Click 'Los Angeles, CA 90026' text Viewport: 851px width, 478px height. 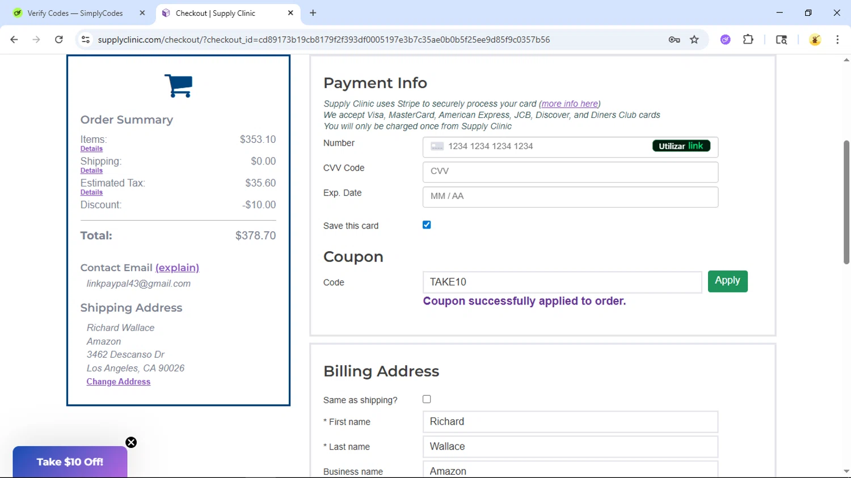135,368
